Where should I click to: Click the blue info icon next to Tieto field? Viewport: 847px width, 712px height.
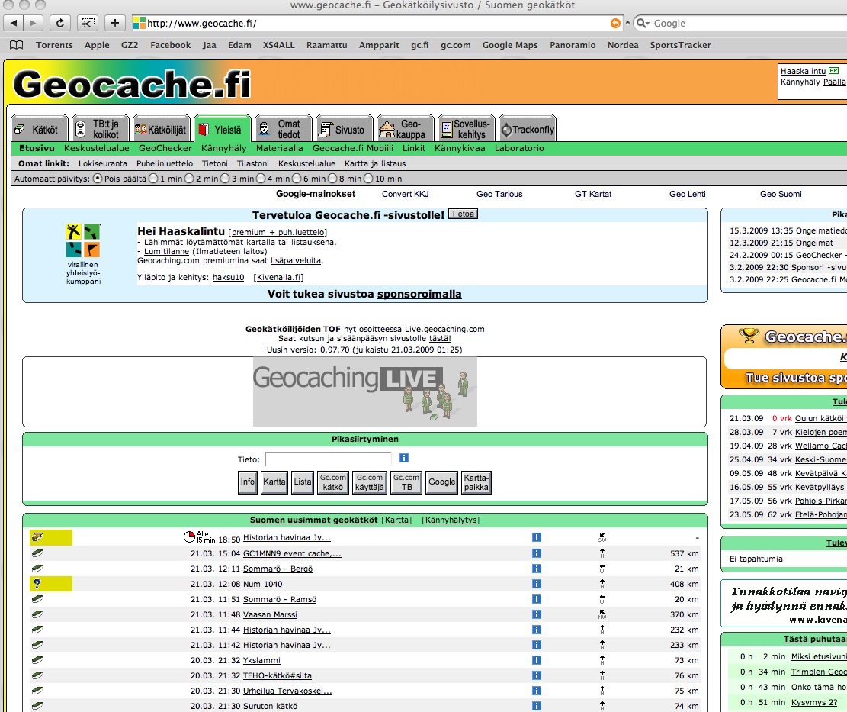coord(403,458)
